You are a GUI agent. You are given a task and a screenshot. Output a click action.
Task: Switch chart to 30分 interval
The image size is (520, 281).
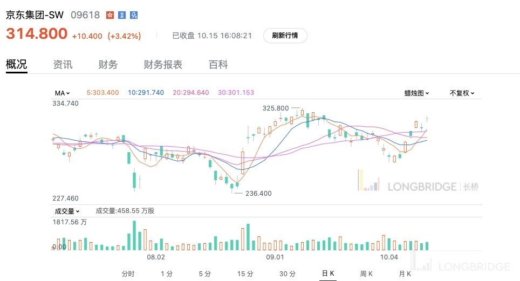[x=288, y=274]
